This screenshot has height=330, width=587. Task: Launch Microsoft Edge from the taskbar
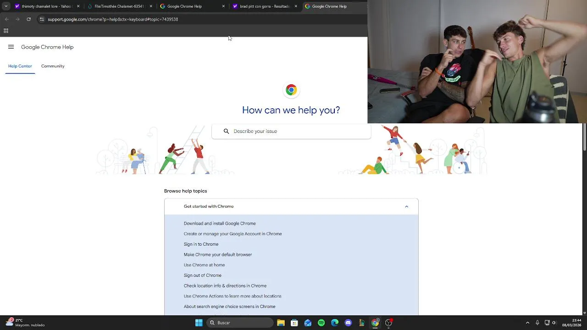[335, 323]
